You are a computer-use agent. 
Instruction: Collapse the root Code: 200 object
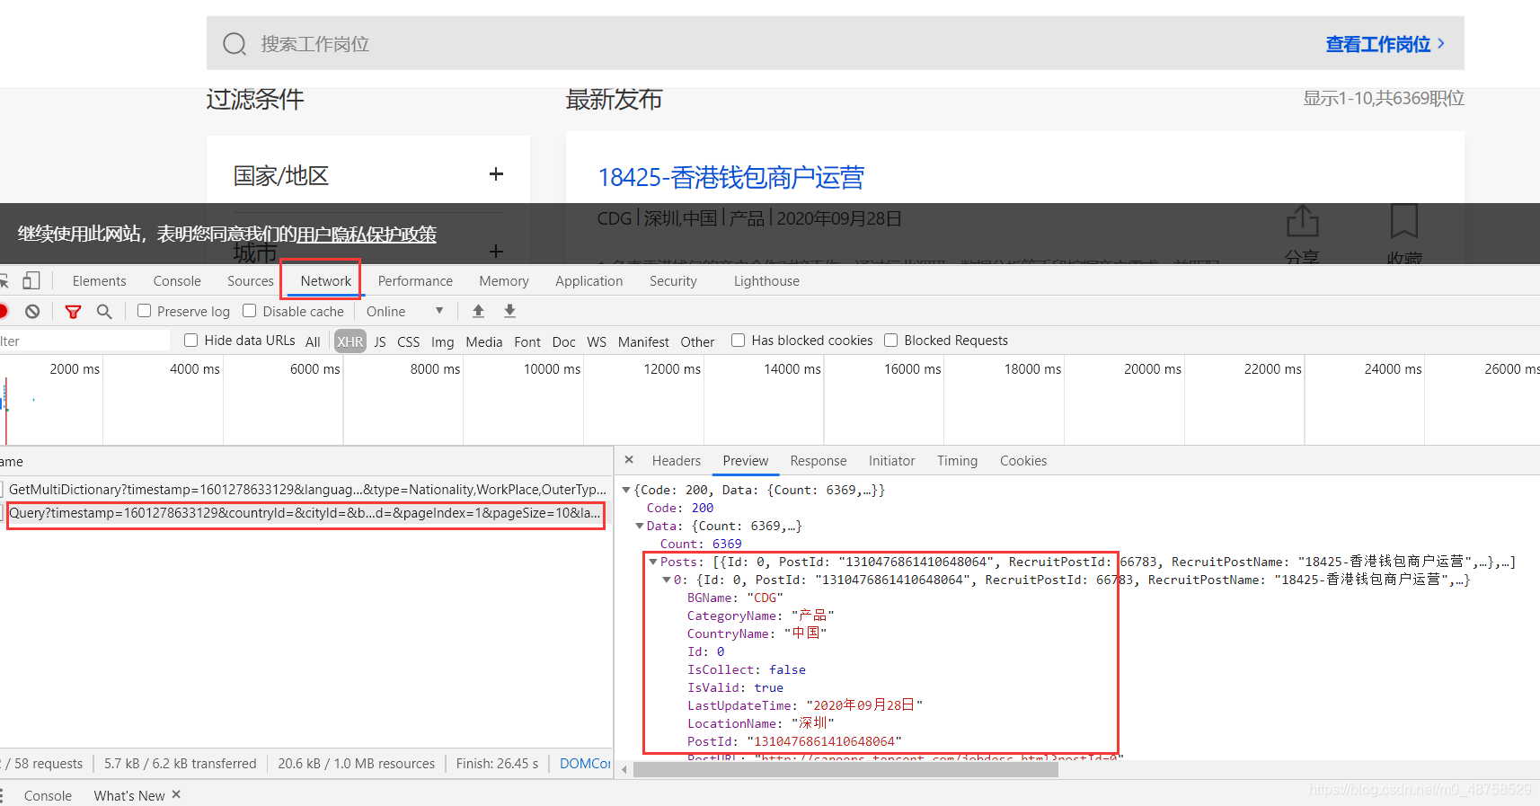point(626,490)
